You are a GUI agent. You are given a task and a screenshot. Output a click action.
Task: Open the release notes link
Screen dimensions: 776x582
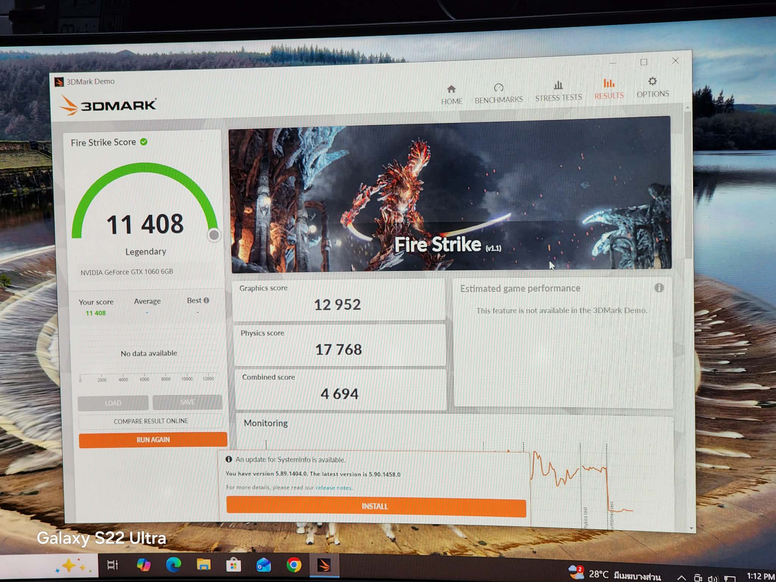333,488
